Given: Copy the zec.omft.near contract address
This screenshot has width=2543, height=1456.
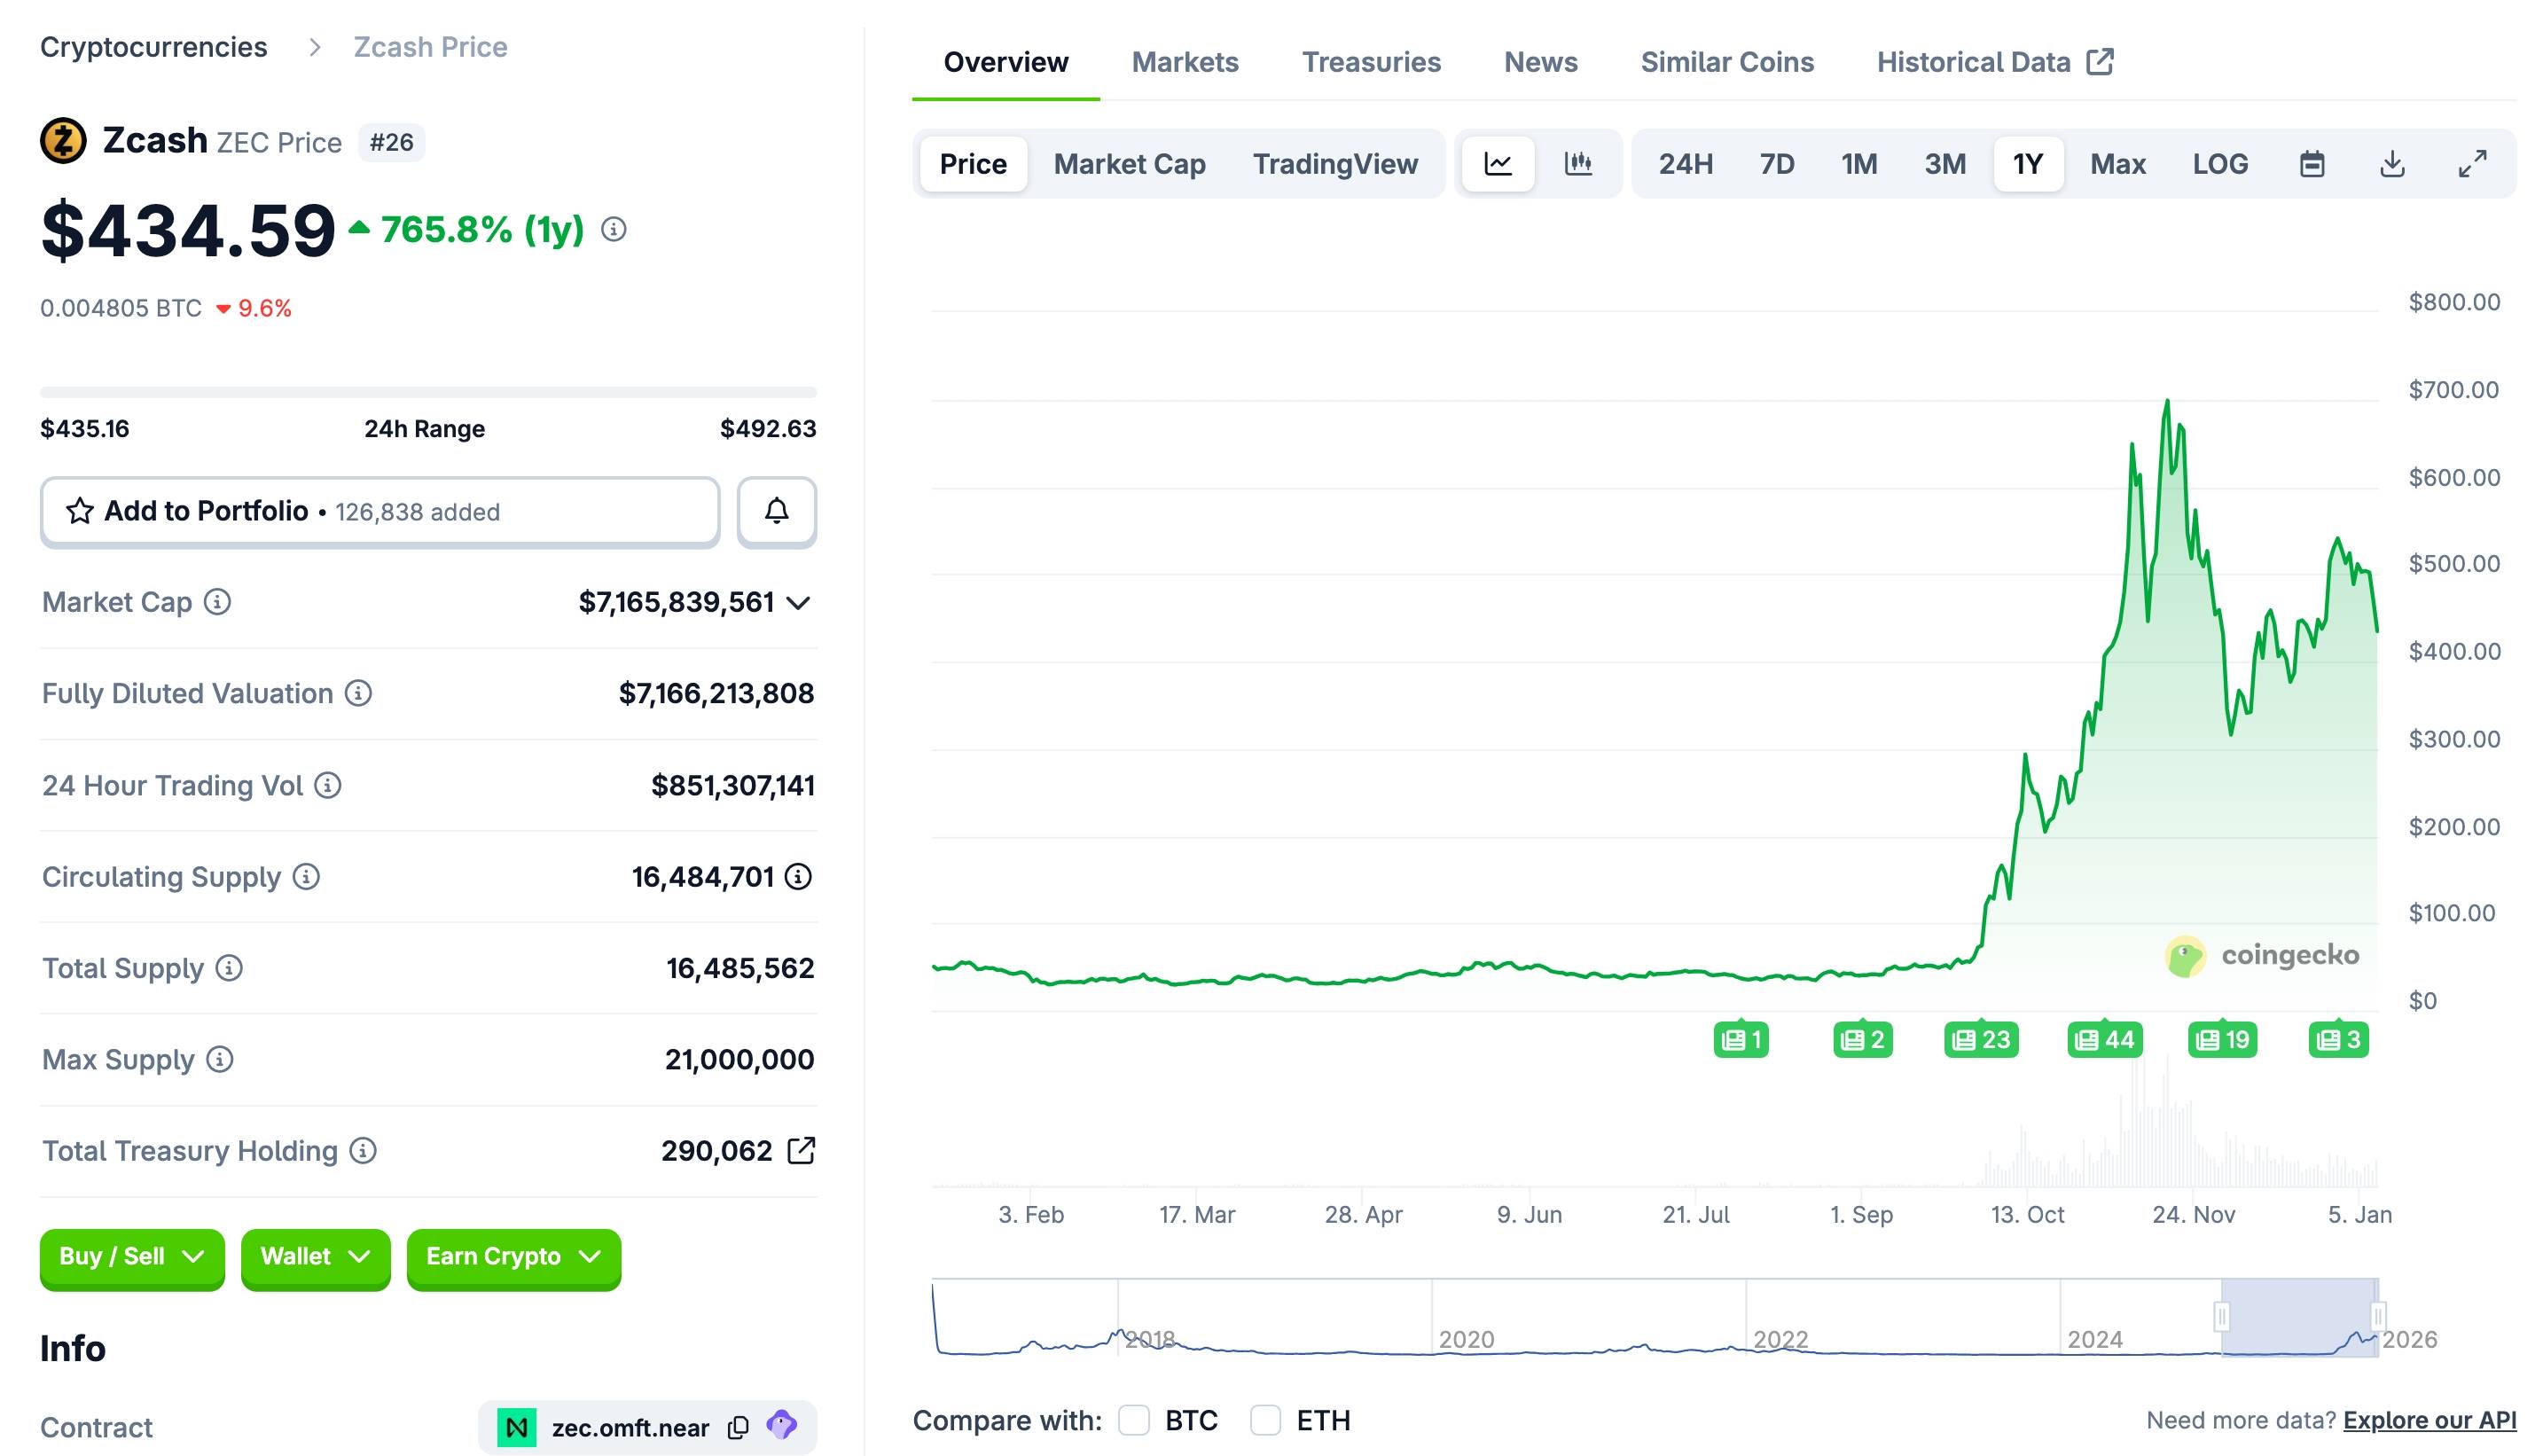Looking at the screenshot, I should (x=738, y=1427).
